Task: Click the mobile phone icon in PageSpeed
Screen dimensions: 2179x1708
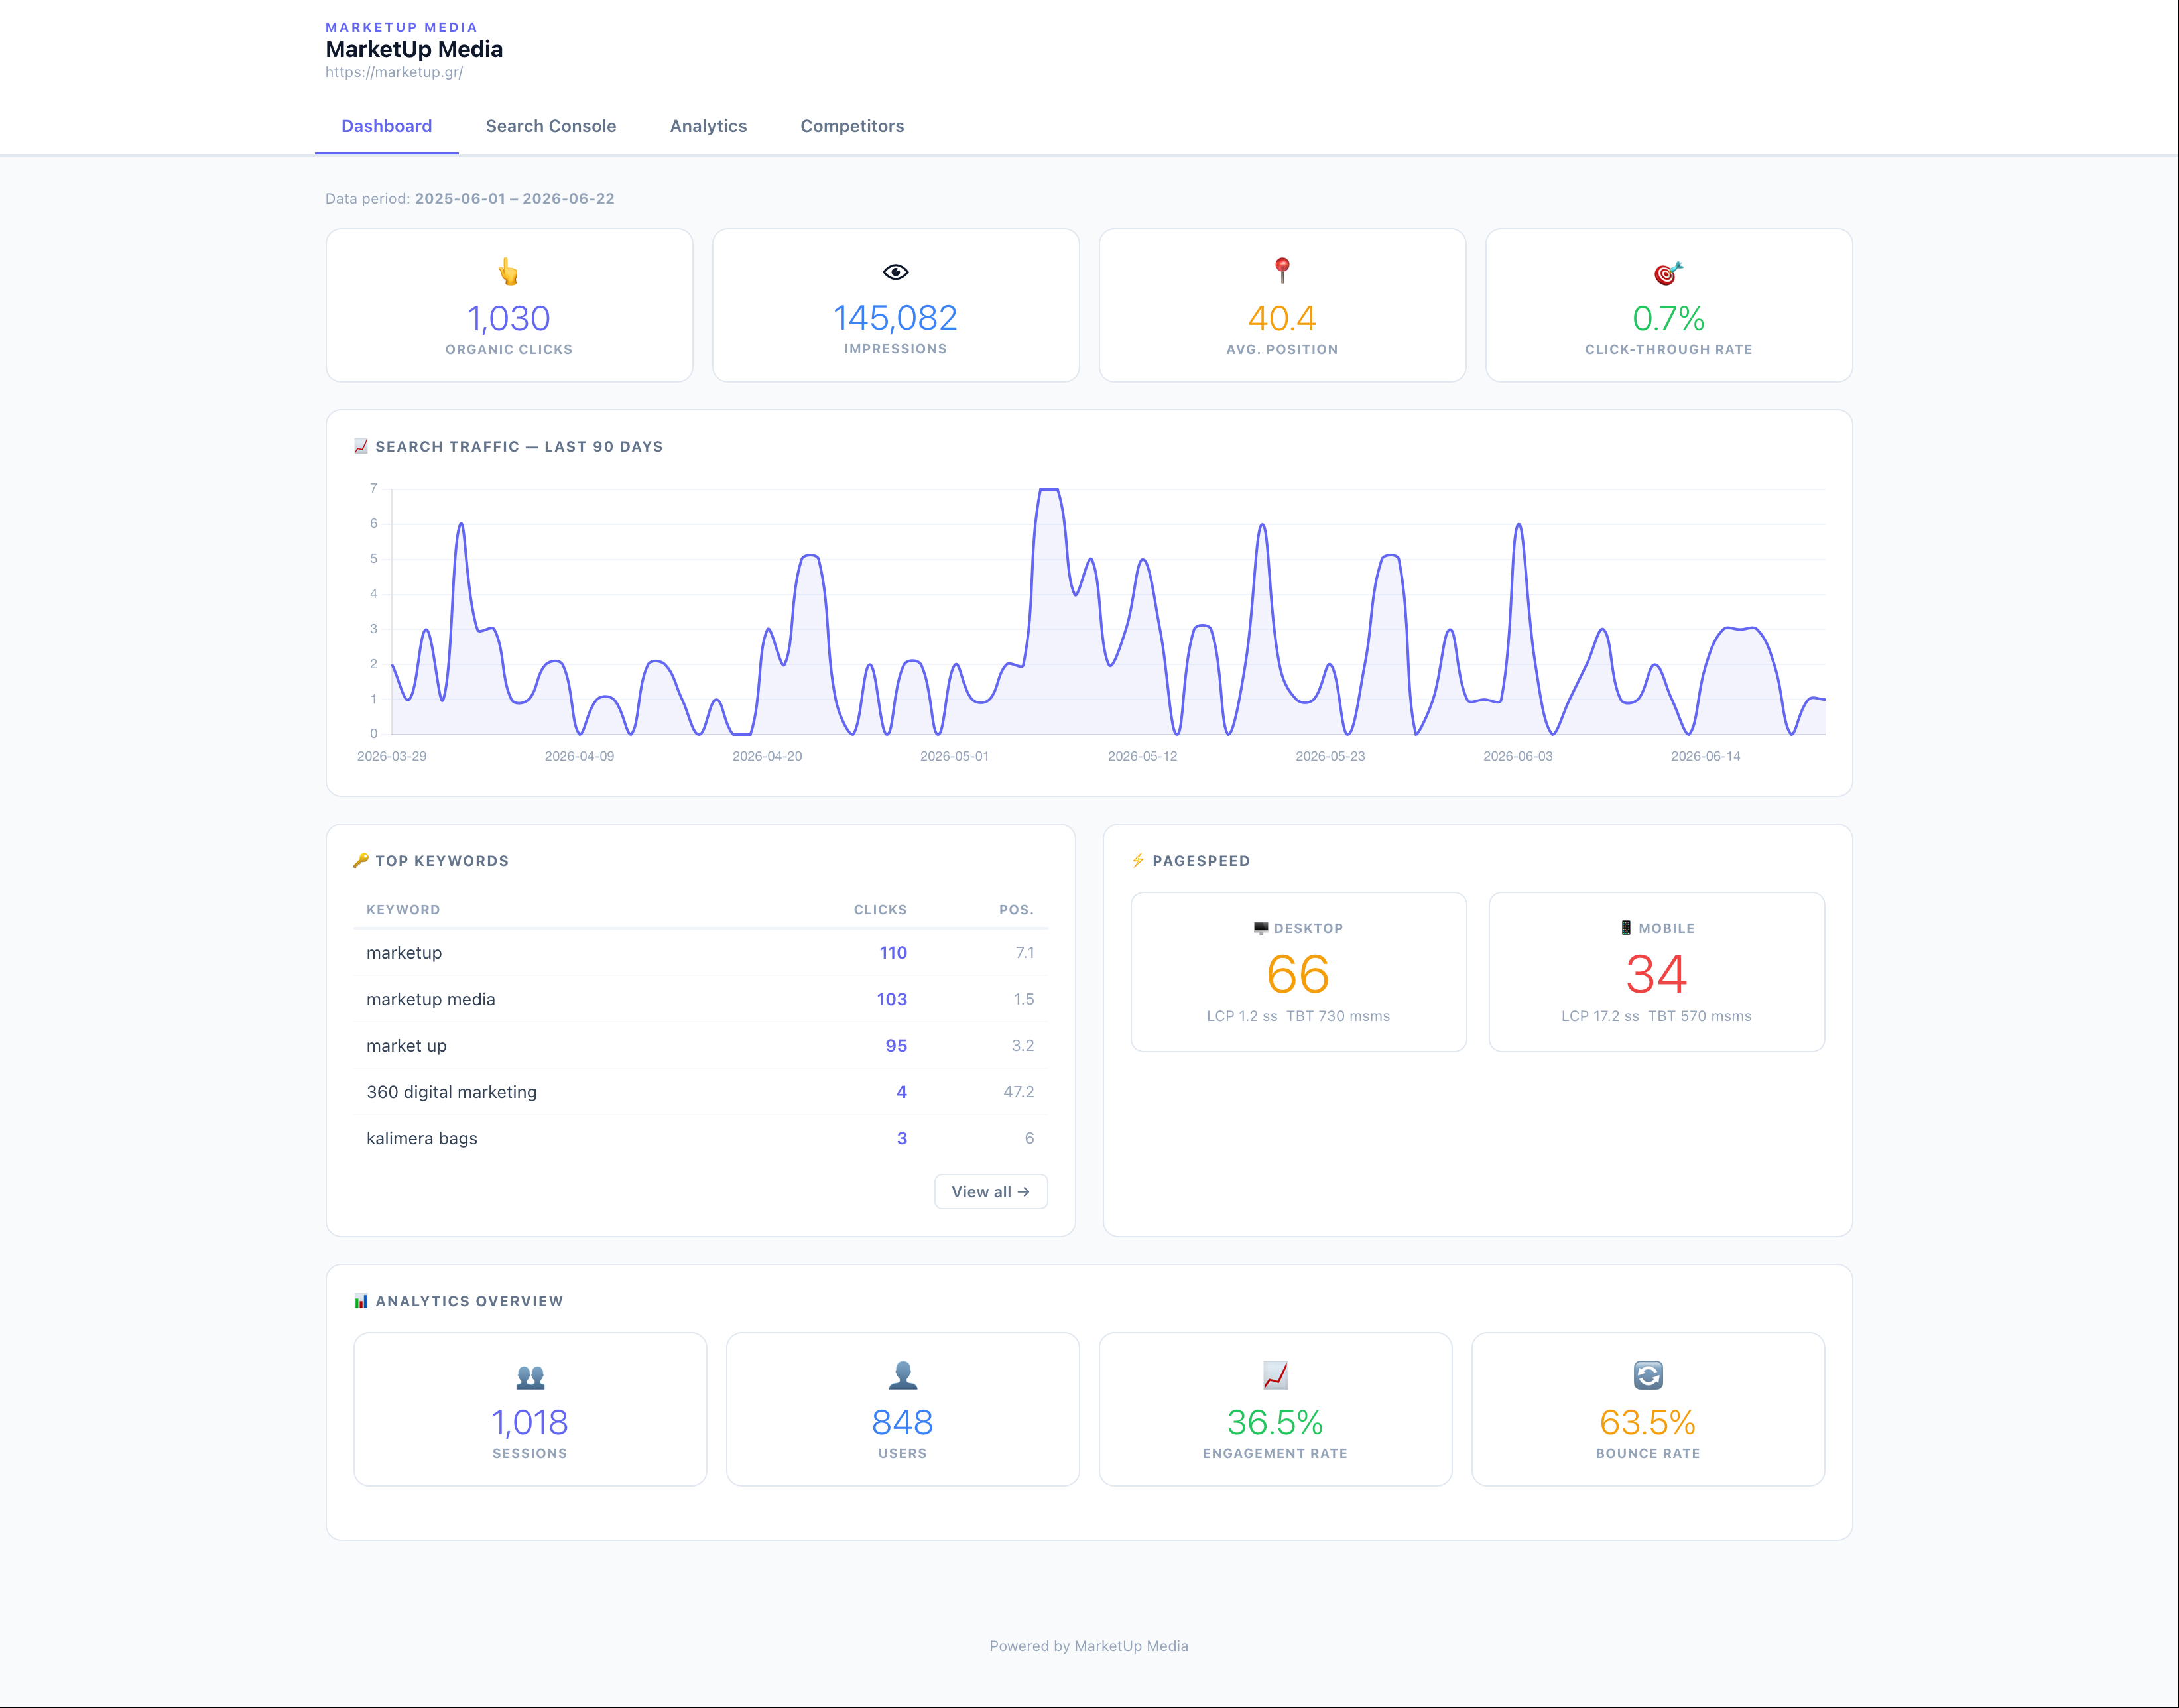Action: 1626,928
